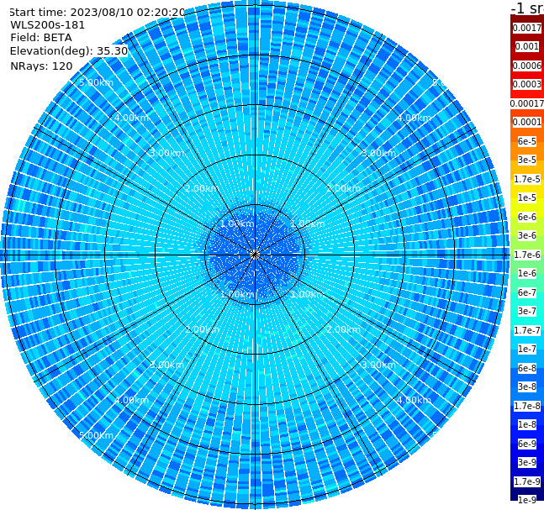This screenshot has height=510, width=544.
Task: Click the Start time text line
Action: (98, 13)
